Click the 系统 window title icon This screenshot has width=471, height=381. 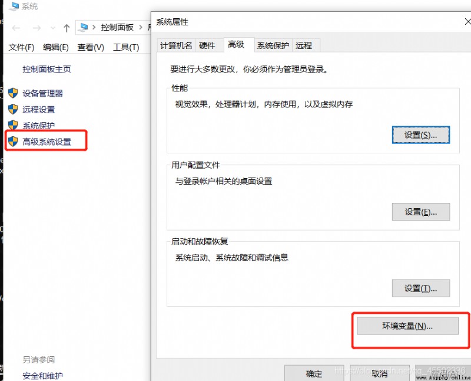coord(14,6)
